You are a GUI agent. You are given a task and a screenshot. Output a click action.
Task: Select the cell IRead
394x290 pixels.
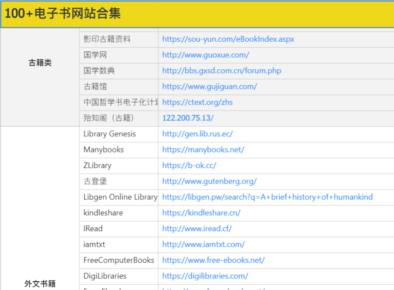click(119, 229)
